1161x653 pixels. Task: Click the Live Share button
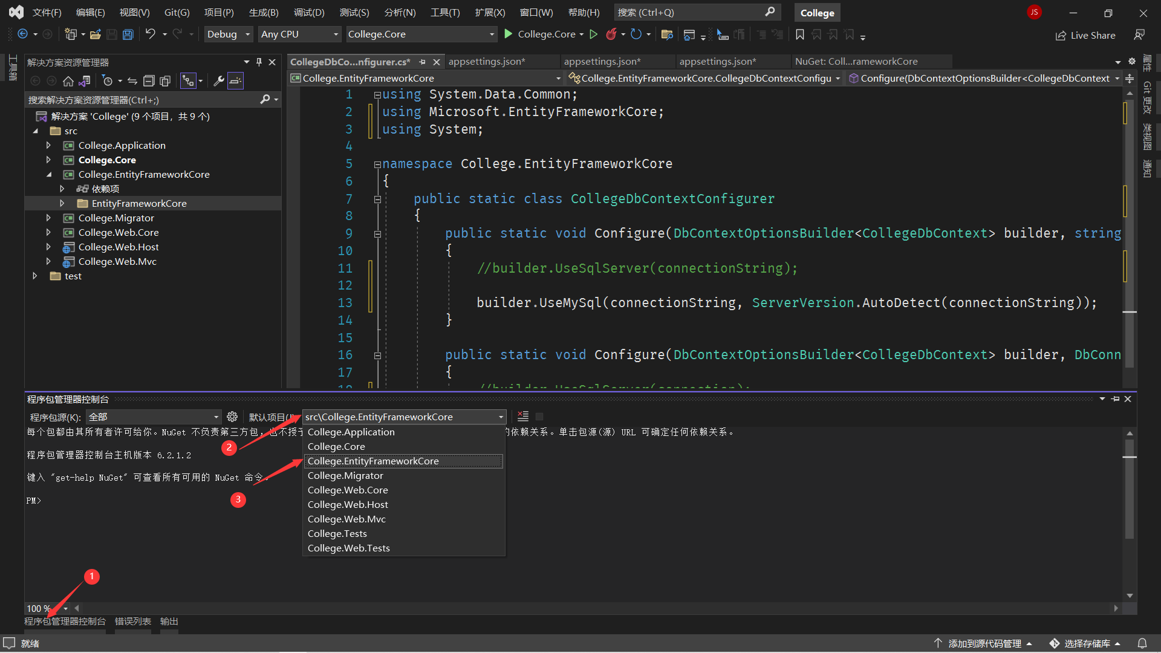pos(1085,35)
